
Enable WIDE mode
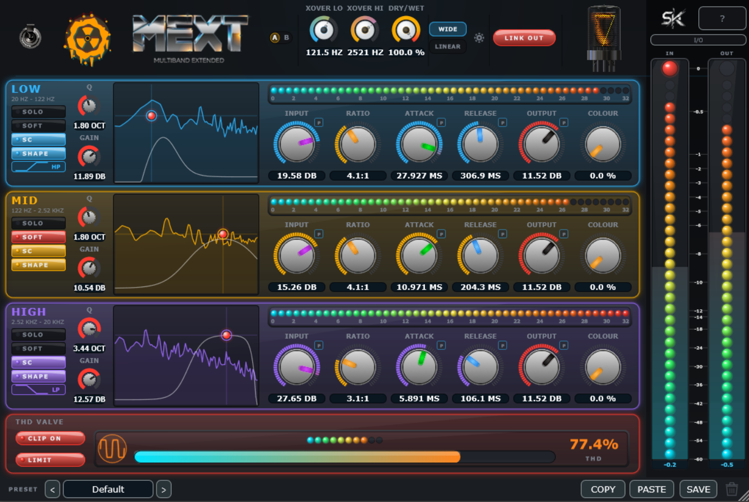pos(448,29)
